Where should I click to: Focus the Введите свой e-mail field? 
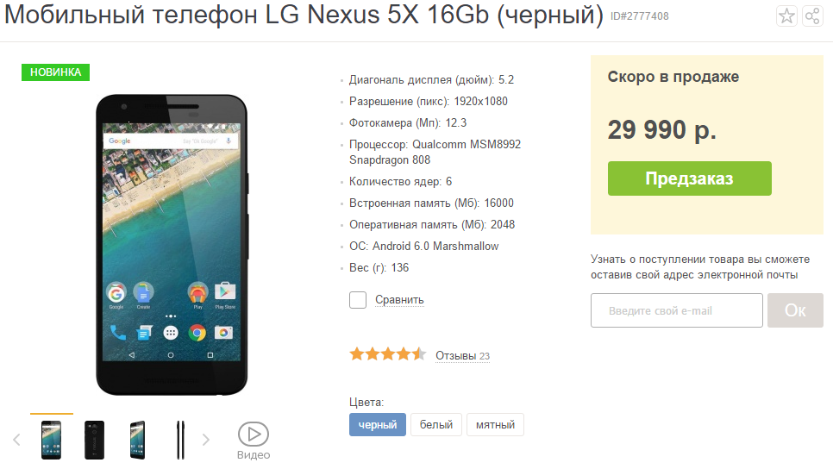(677, 310)
